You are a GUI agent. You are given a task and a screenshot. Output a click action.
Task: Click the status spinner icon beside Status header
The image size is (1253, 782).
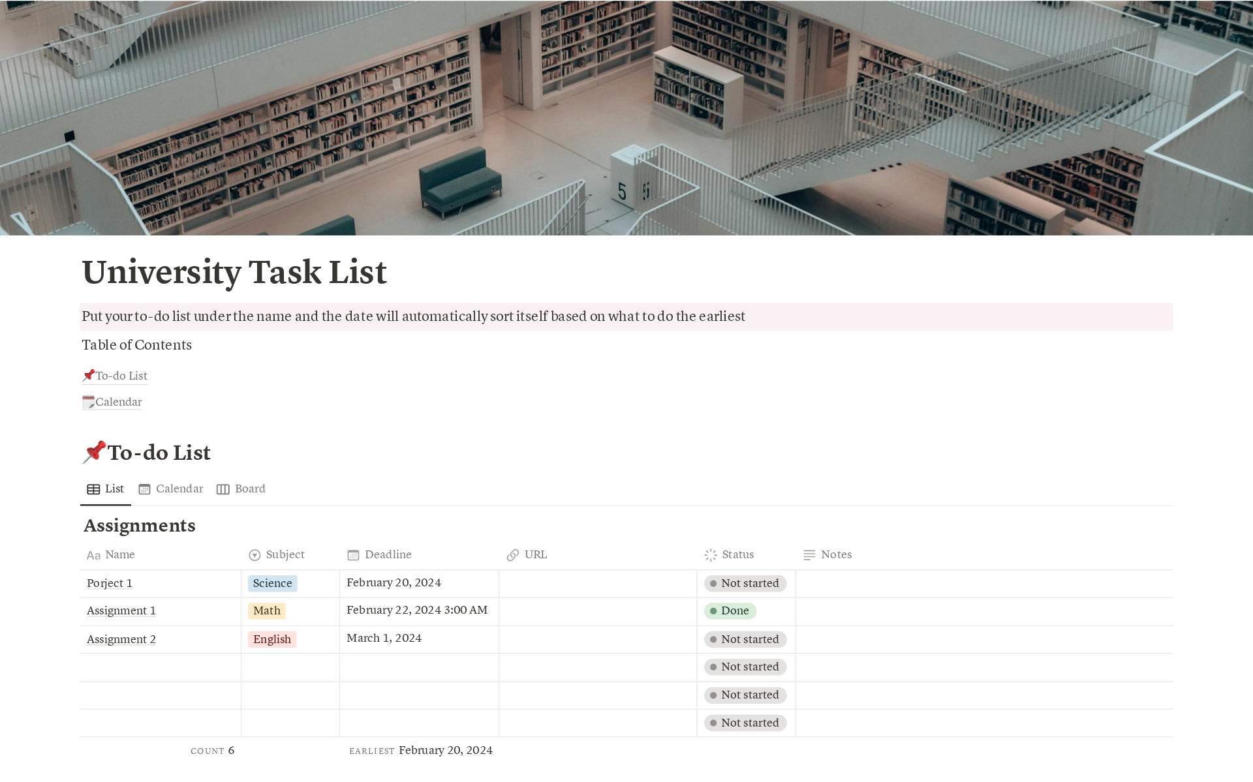pyautogui.click(x=711, y=555)
